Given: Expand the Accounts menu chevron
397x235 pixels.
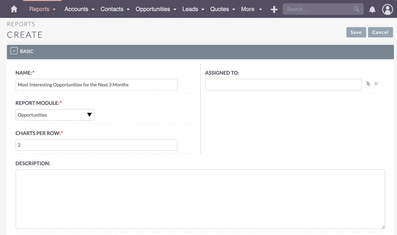Looking at the screenshot, I should [92, 9].
